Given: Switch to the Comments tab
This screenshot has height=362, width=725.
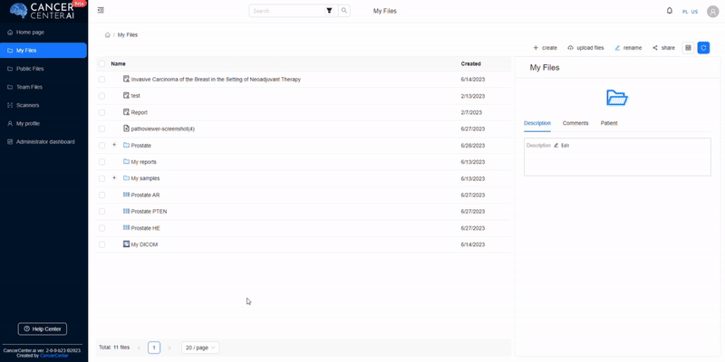Looking at the screenshot, I should tap(575, 123).
